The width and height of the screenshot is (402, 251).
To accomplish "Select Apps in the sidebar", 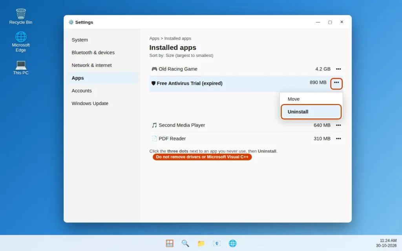I will [x=102, y=78].
